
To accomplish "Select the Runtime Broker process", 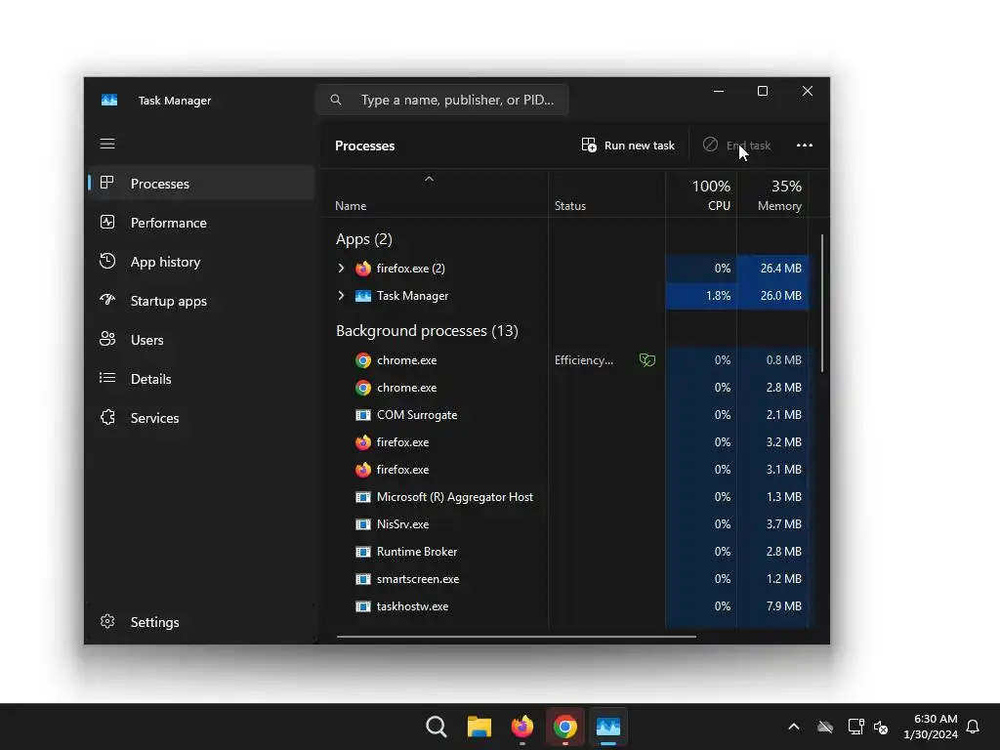I will (572, 552).
